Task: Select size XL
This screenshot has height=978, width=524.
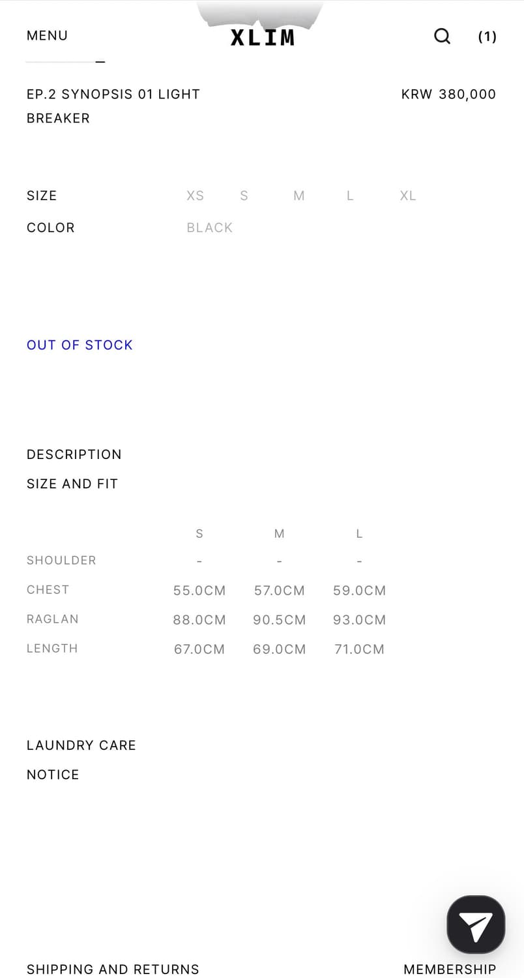Action: click(x=408, y=196)
